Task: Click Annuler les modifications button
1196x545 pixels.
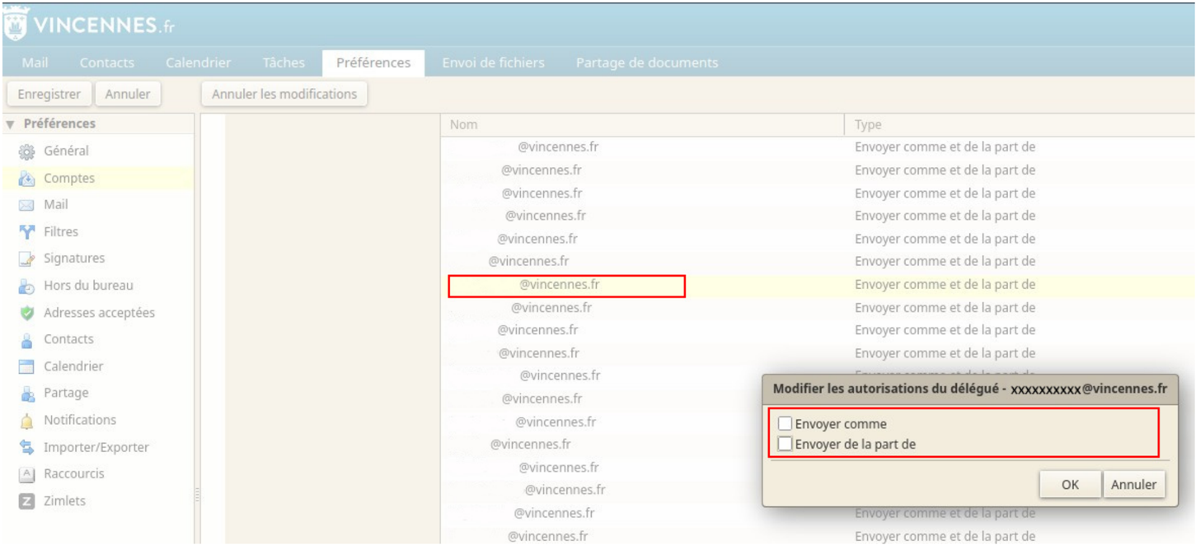Action: [284, 94]
